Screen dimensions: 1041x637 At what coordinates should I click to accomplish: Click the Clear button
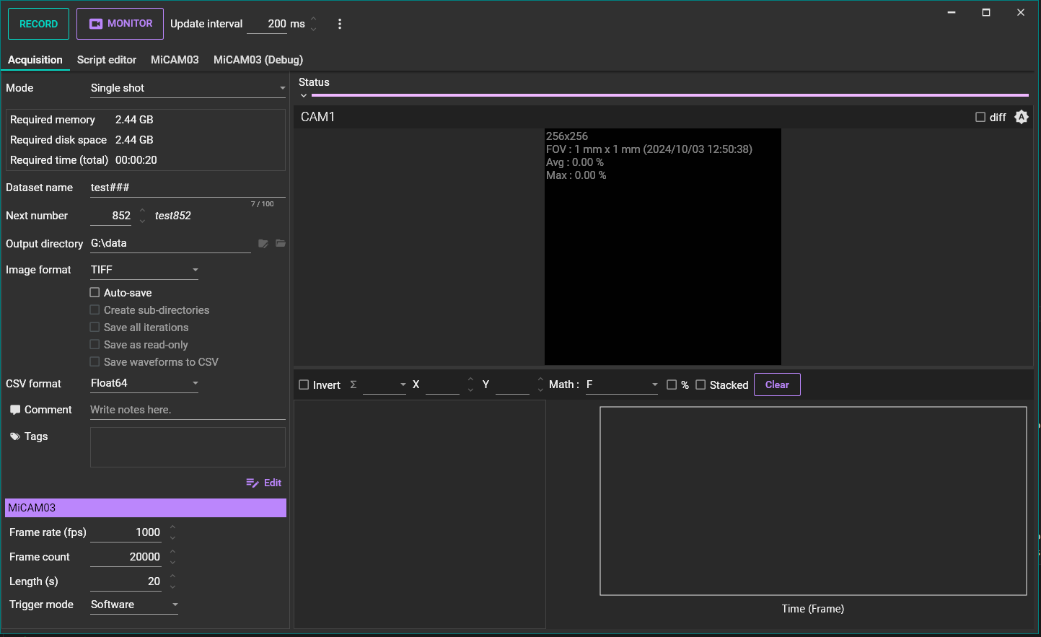(x=777, y=385)
